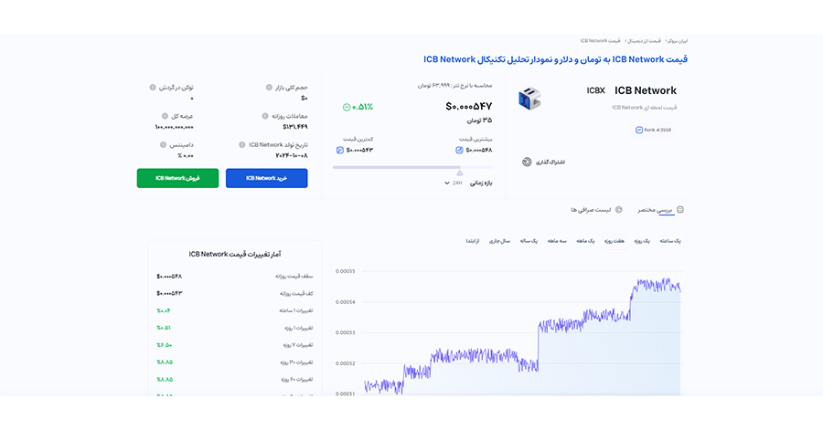Viewport: 823px width, 430px height.
Task: Click the low-high price range progress bar
Action: pos(412,168)
